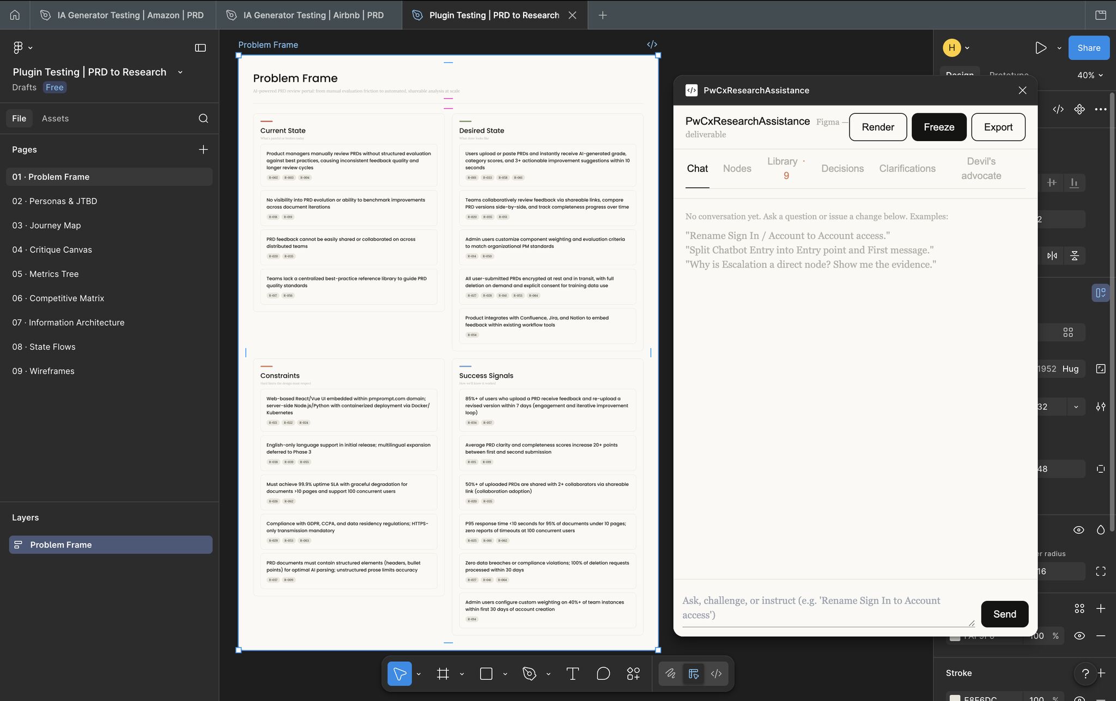The height and width of the screenshot is (701, 1116).
Task: Select the grid layout icon
Action: point(1068,332)
